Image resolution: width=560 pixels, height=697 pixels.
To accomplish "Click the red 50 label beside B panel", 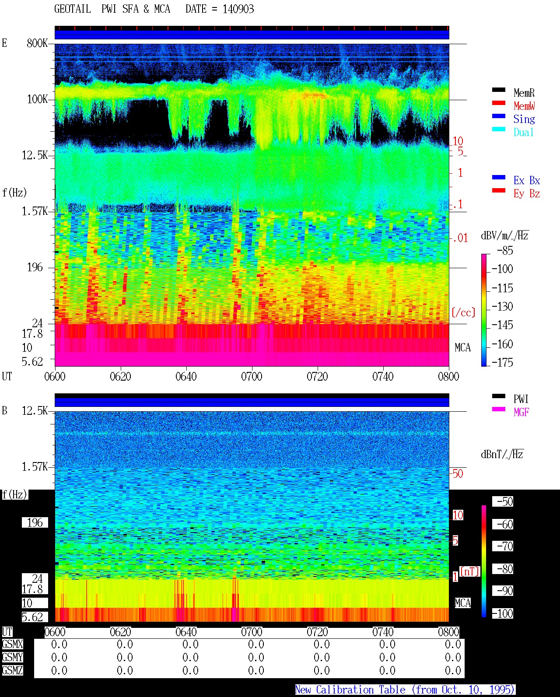I will click(458, 474).
